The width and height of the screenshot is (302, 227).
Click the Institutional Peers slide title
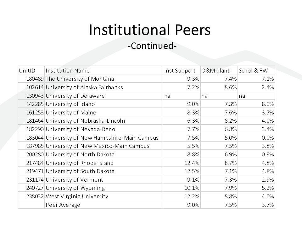click(x=150, y=30)
